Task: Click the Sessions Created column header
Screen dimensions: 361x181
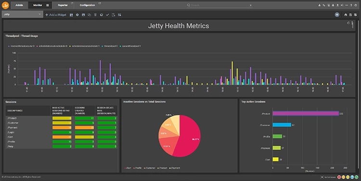Action: click(84, 110)
